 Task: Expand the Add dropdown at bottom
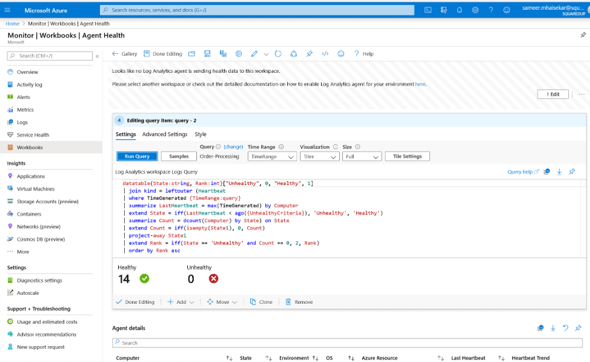point(181,302)
